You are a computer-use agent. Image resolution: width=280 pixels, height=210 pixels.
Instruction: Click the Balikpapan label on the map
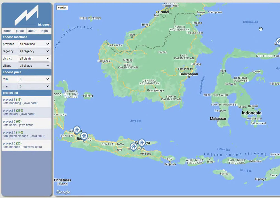click(189, 74)
